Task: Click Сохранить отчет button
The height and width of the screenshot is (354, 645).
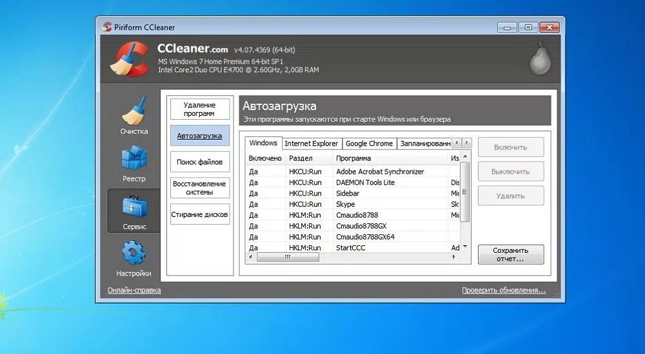Action: (x=510, y=255)
